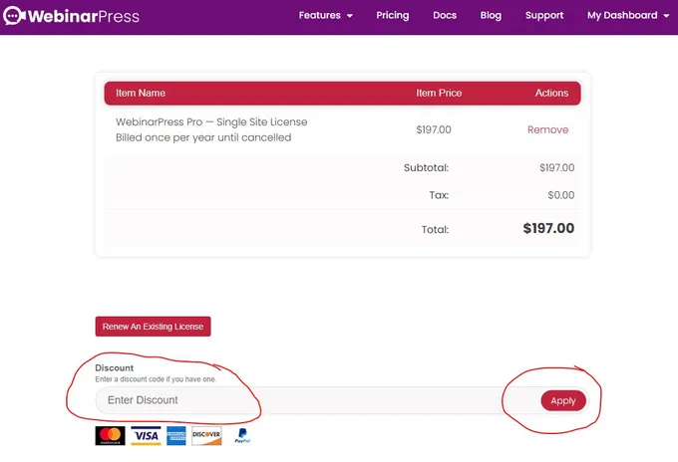Click the PayPal payment icon
This screenshot has height=462, width=678.
(242, 436)
